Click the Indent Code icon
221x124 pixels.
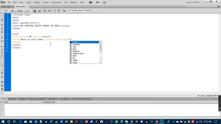click(2, 82)
